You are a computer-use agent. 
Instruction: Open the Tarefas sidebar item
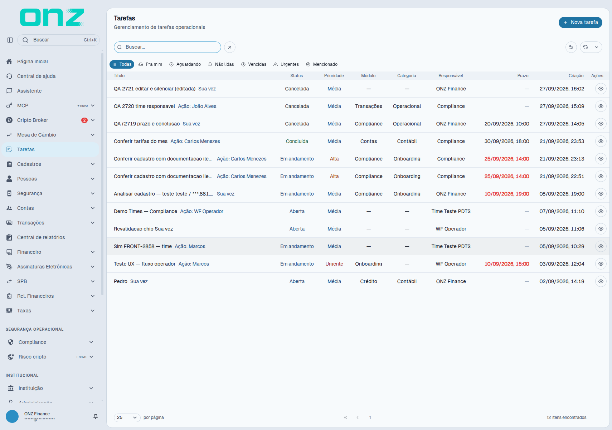tap(50, 149)
